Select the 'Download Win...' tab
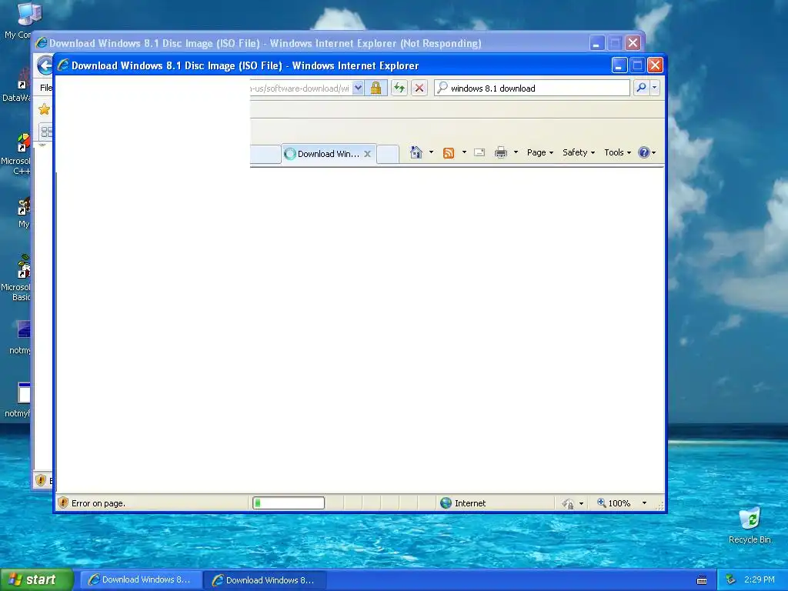 (329, 154)
